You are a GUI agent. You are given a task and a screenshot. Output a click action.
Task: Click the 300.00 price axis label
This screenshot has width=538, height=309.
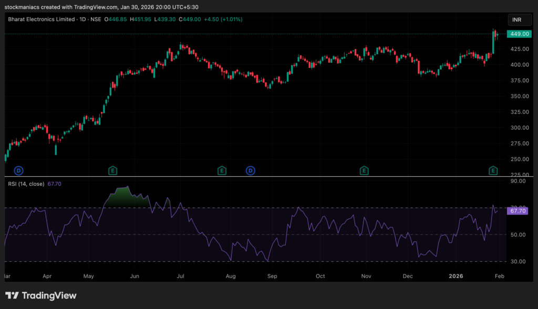click(520, 128)
